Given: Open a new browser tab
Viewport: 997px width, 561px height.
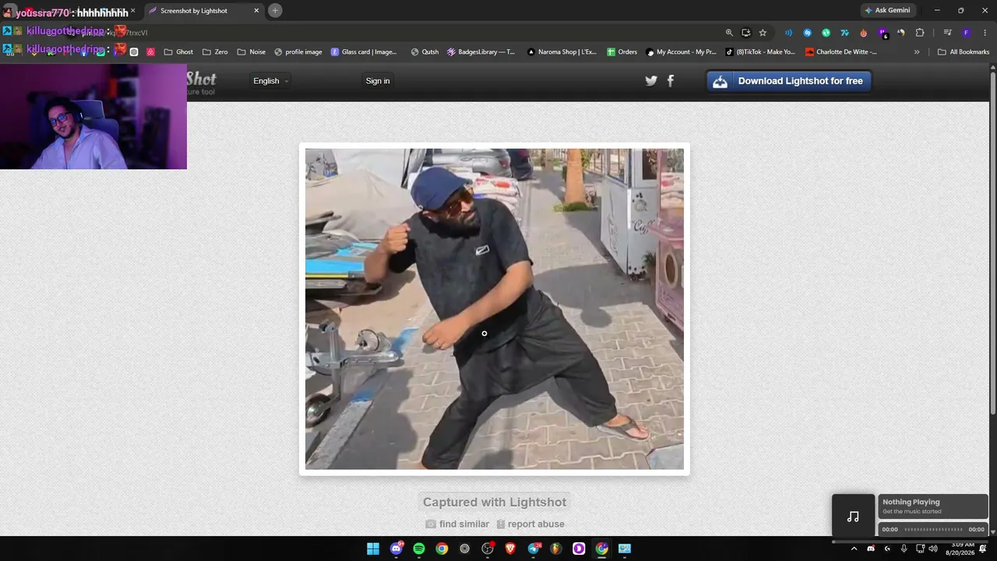Looking at the screenshot, I should 275,11.
